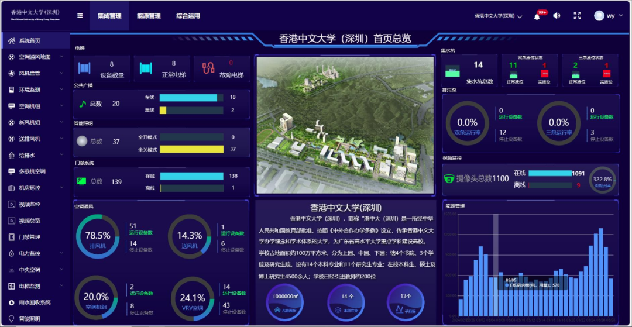Click the 双泵液位状态 heading
Image resolution: width=632 pixels, height=327 pixels.
pos(529,57)
